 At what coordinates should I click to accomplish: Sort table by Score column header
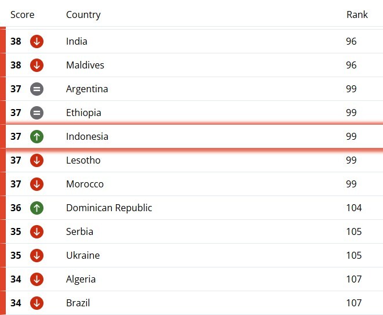click(x=22, y=15)
